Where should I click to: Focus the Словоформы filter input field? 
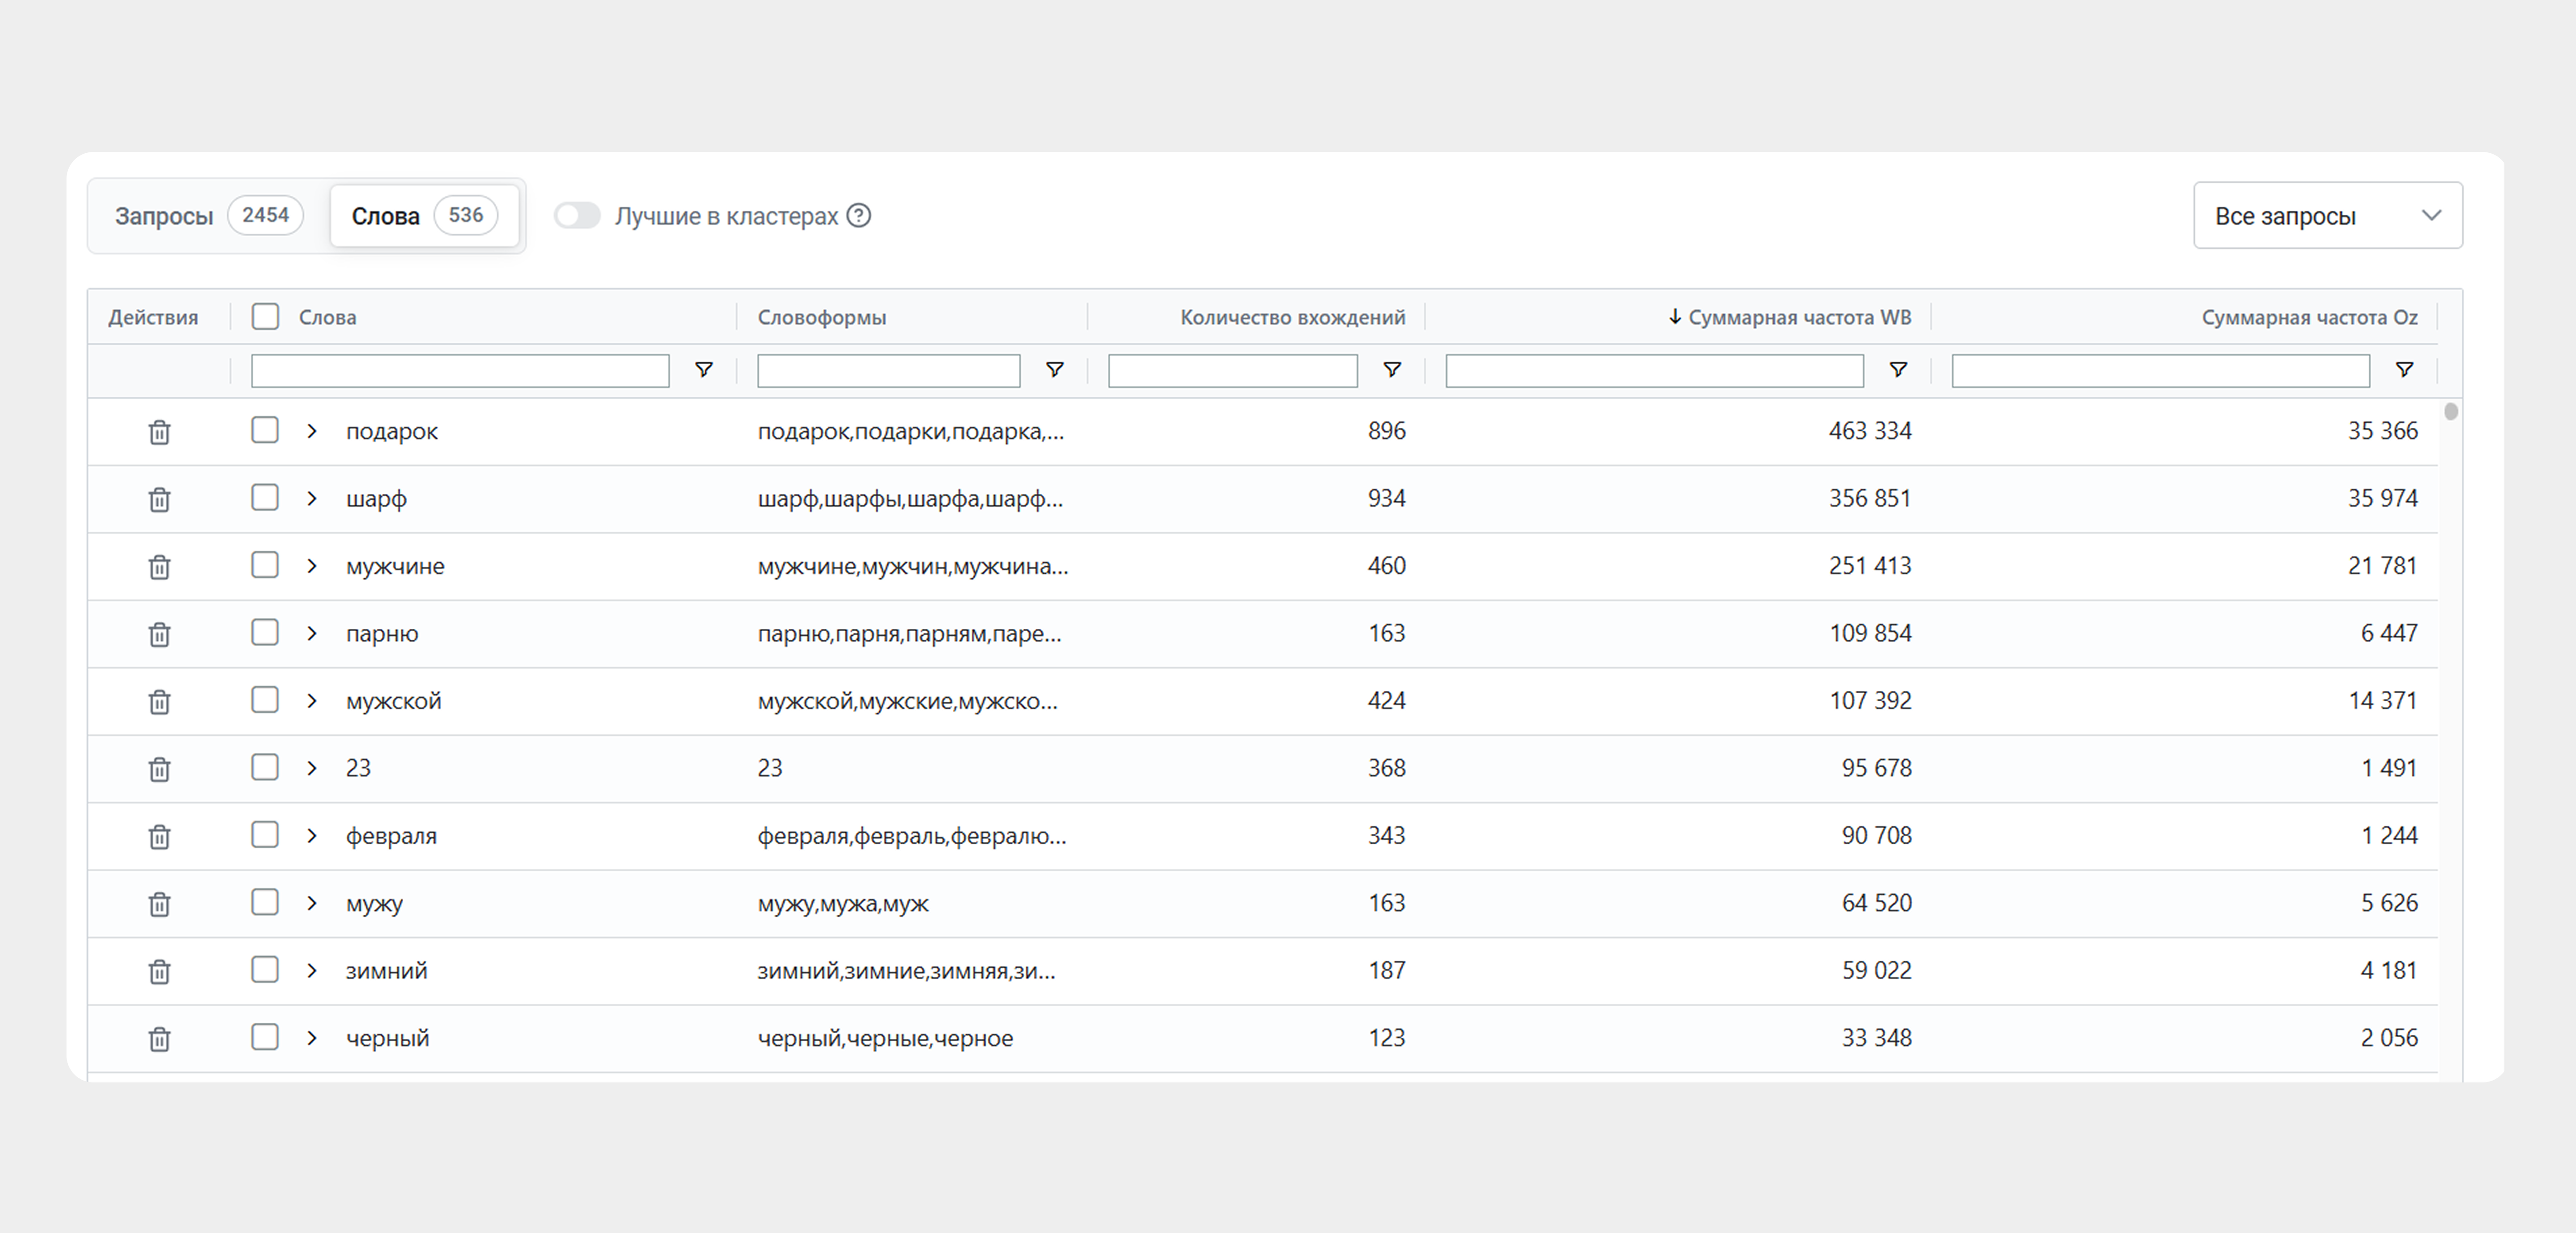[888, 371]
